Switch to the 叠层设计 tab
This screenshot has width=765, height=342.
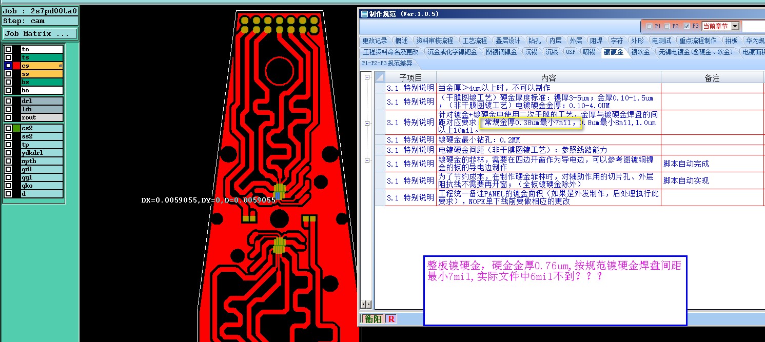pos(507,41)
